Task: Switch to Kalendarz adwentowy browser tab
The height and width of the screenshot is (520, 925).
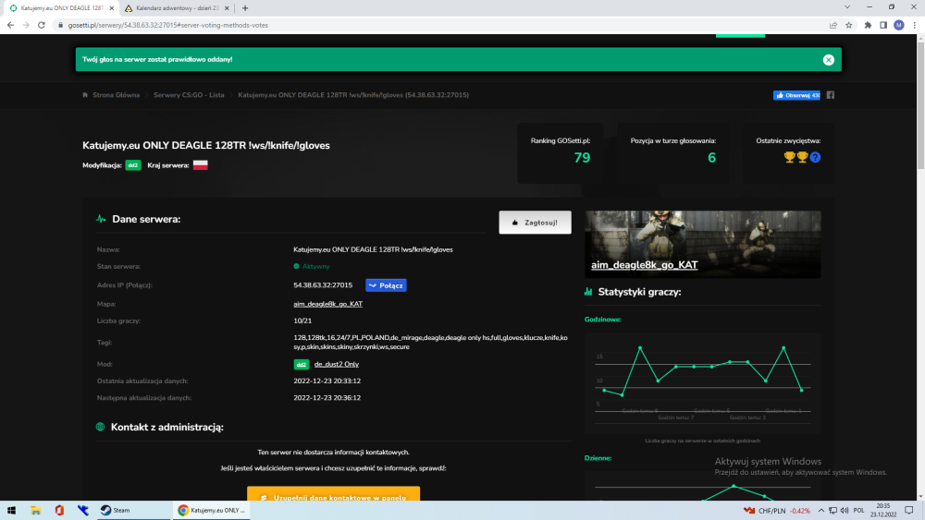Action: [177, 8]
